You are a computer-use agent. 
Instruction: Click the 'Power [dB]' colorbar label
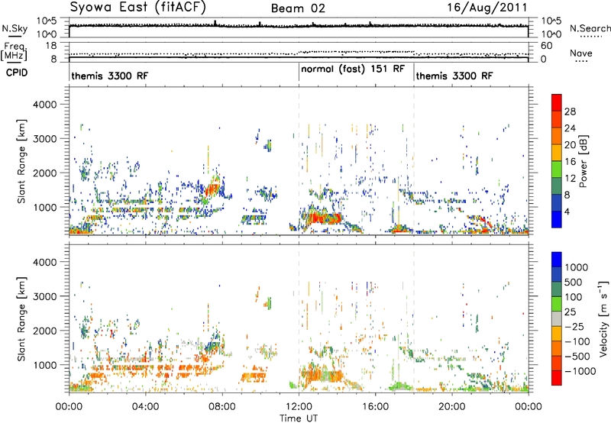(583, 161)
